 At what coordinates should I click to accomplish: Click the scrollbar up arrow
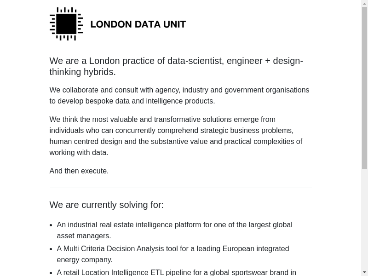364,4
